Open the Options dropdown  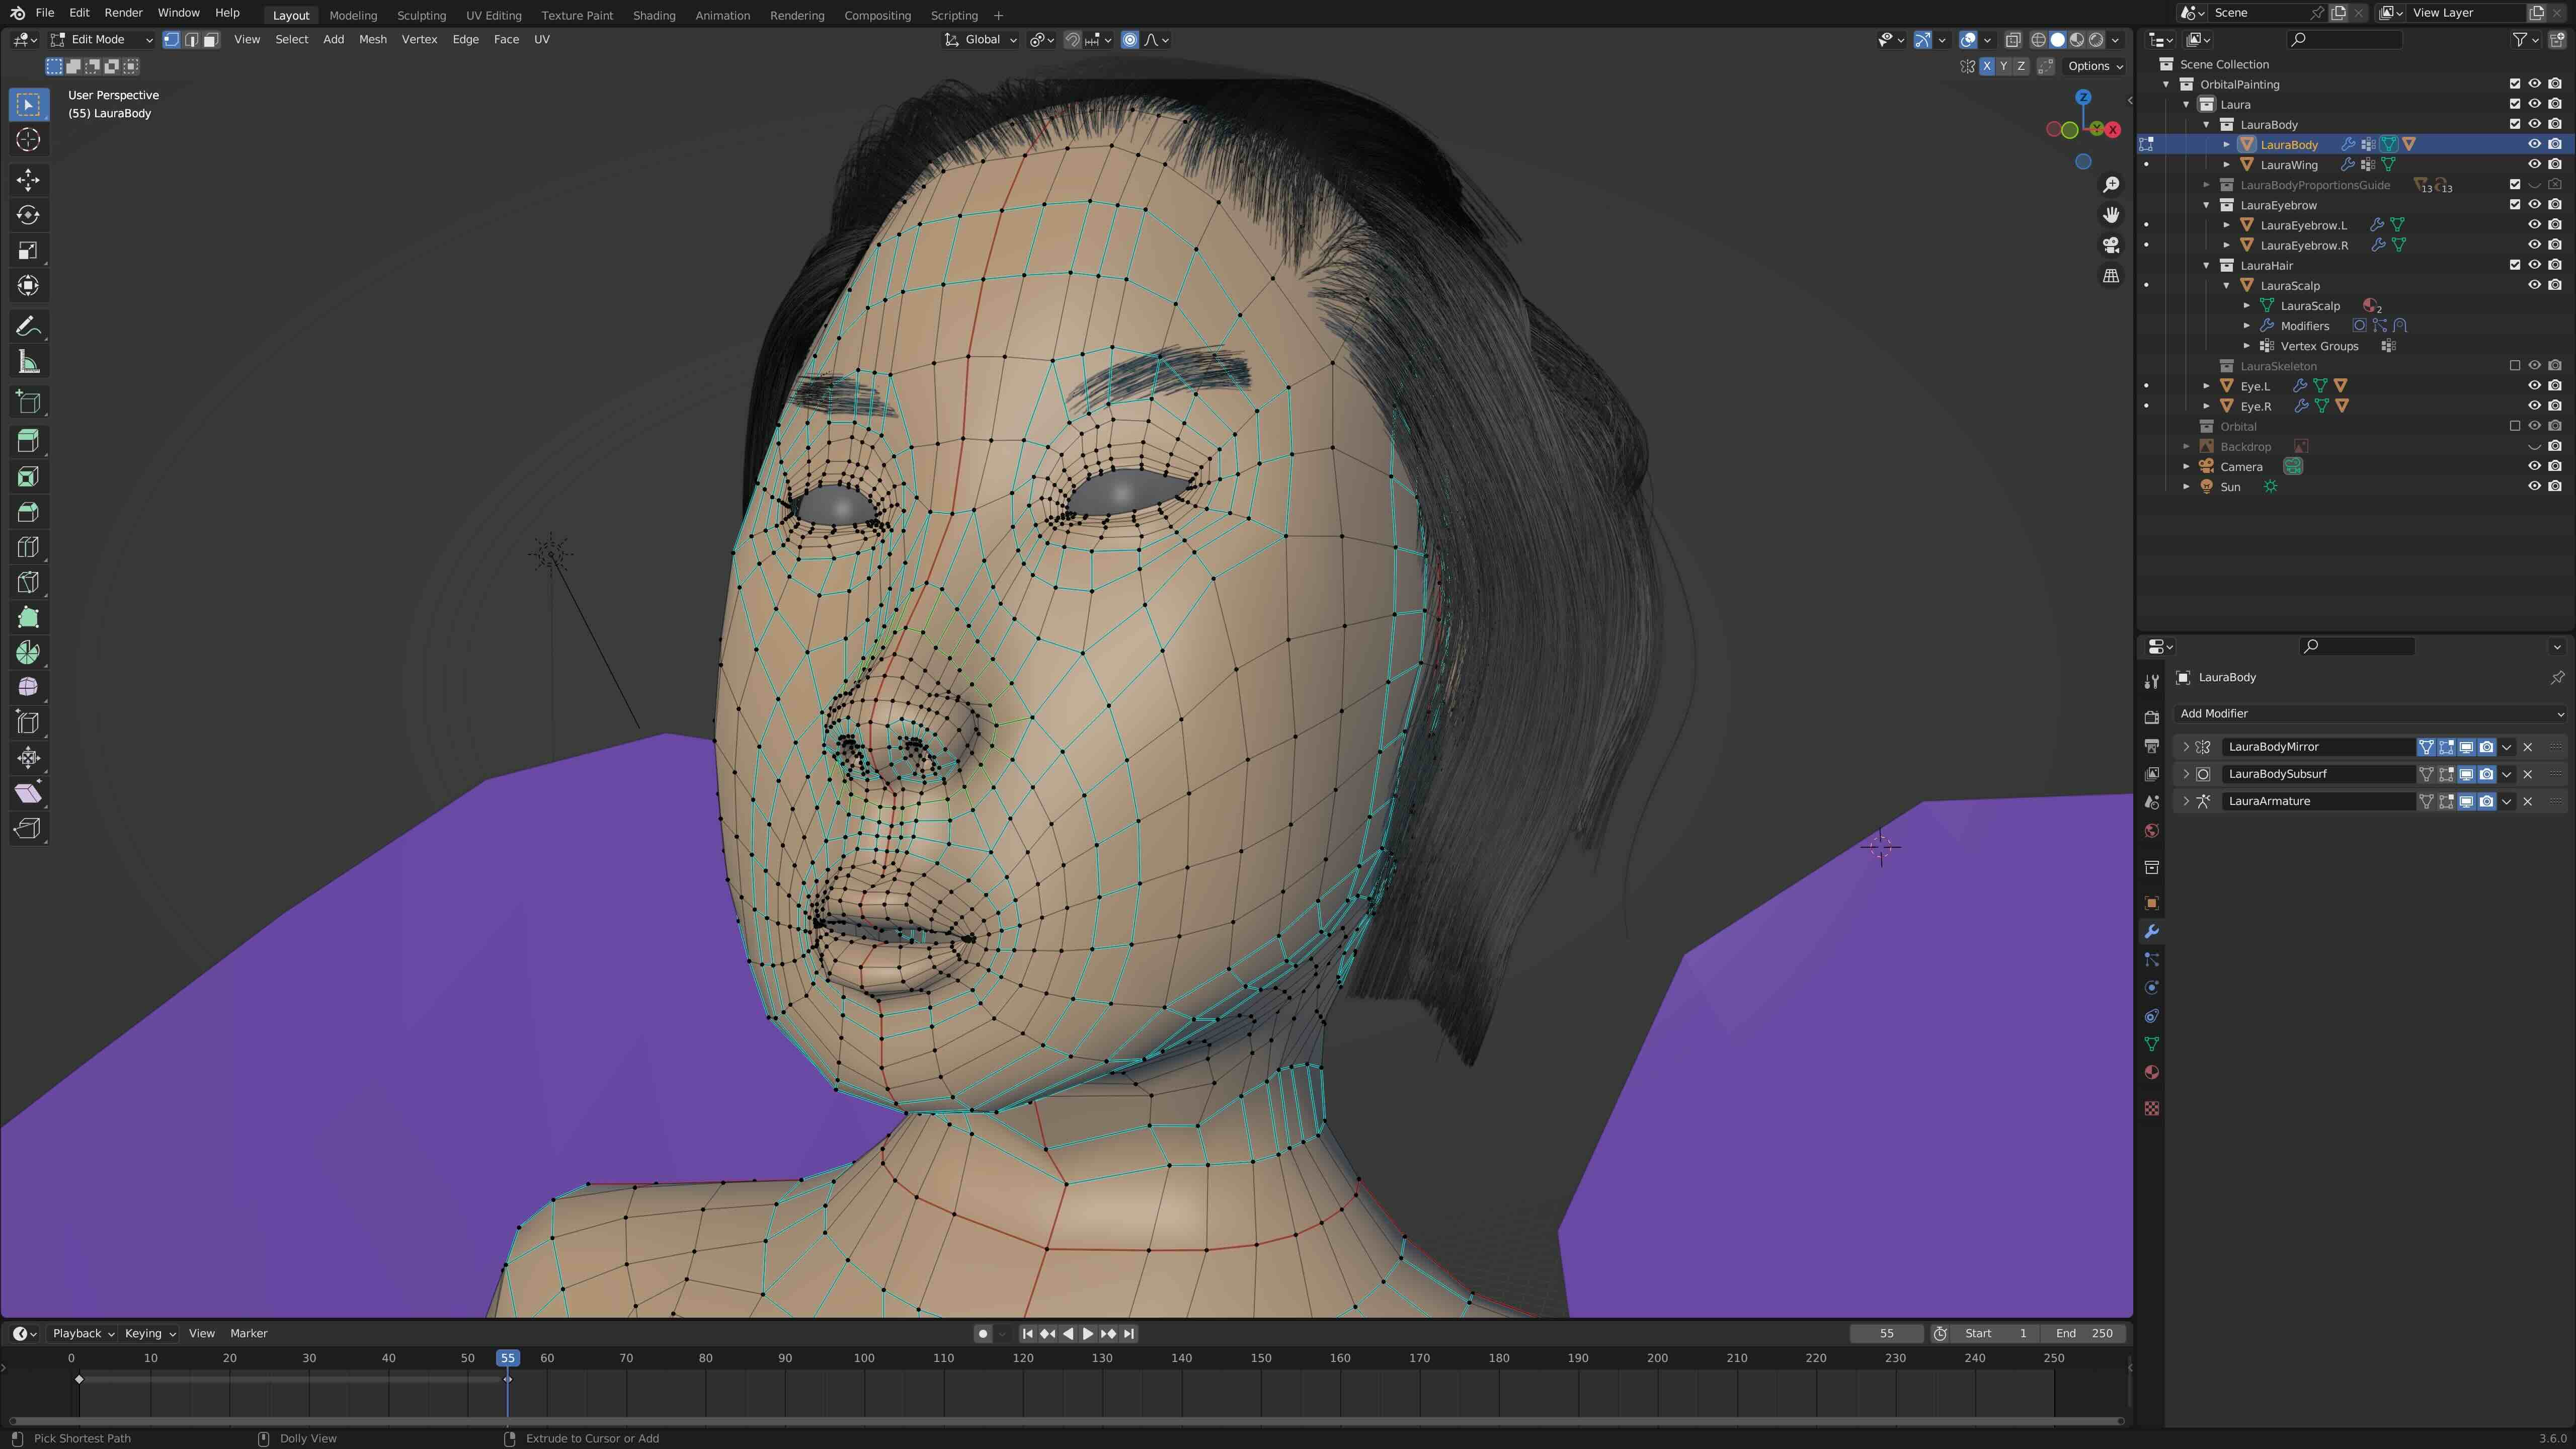[2095, 66]
